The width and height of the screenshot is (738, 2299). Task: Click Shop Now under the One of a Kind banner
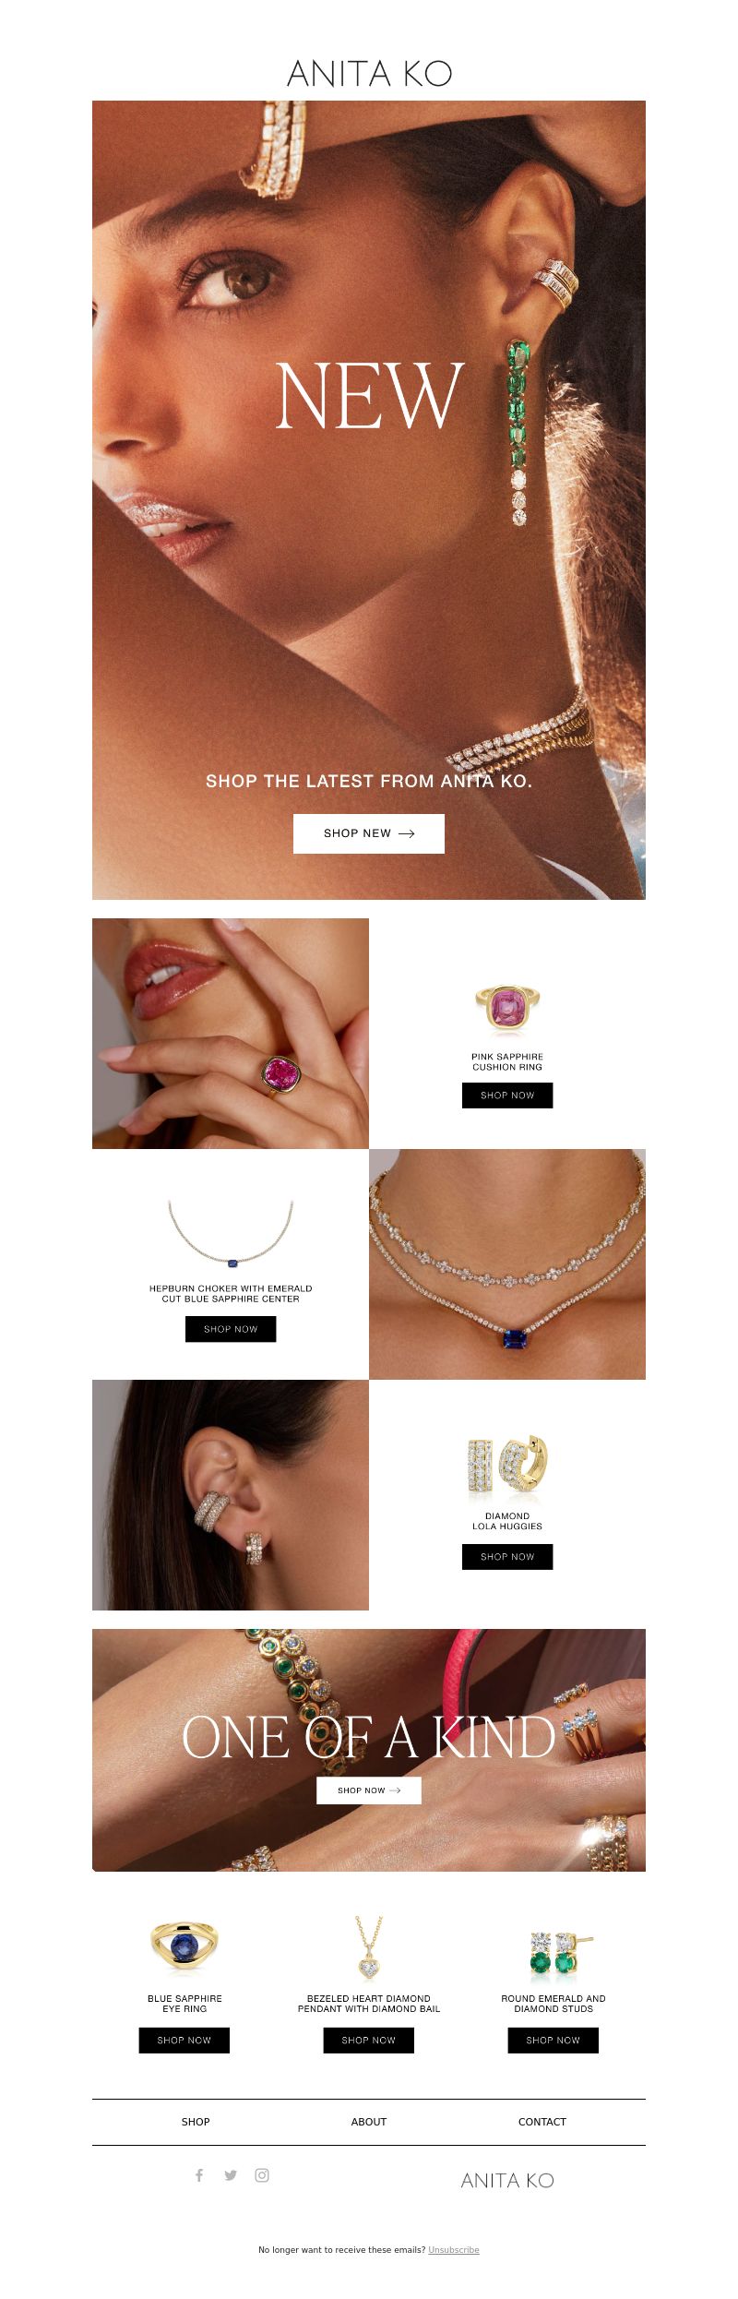point(369,1790)
